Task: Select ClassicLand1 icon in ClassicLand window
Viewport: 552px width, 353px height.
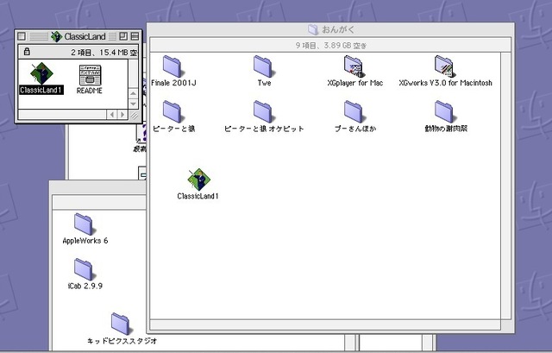Action: [x=41, y=73]
